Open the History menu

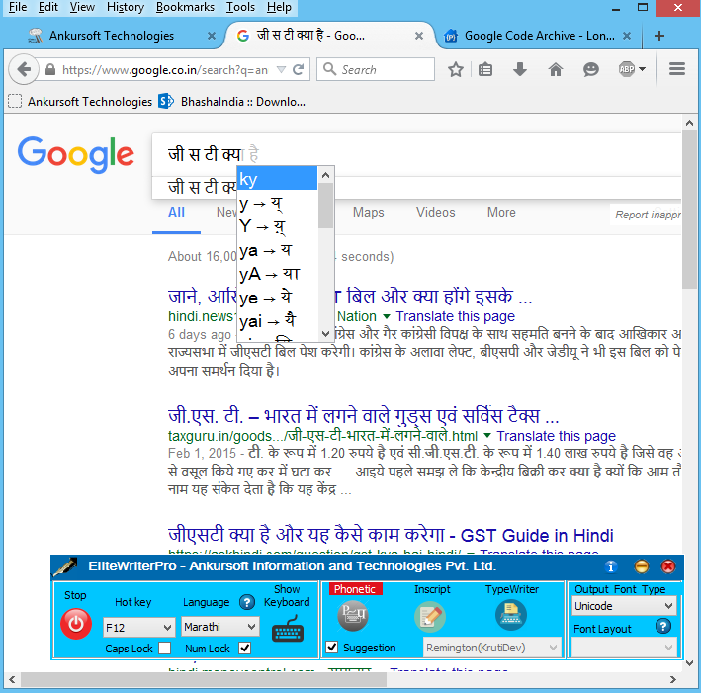click(x=126, y=7)
